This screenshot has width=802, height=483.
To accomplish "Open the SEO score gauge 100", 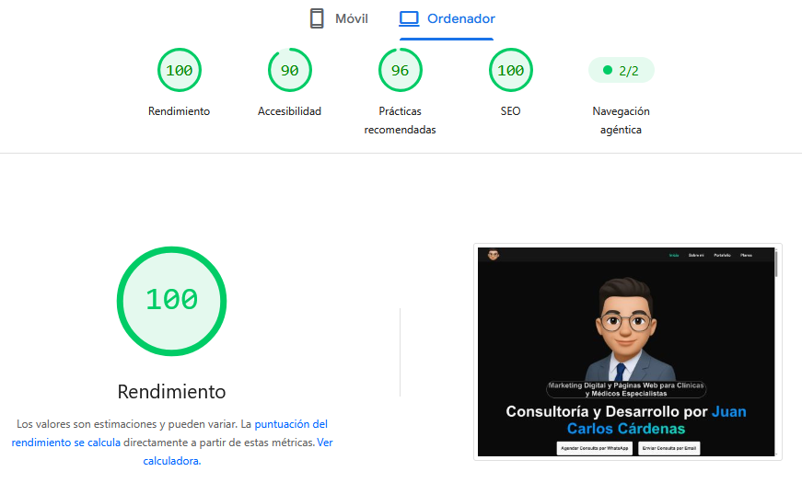I will pyautogui.click(x=510, y=70).
